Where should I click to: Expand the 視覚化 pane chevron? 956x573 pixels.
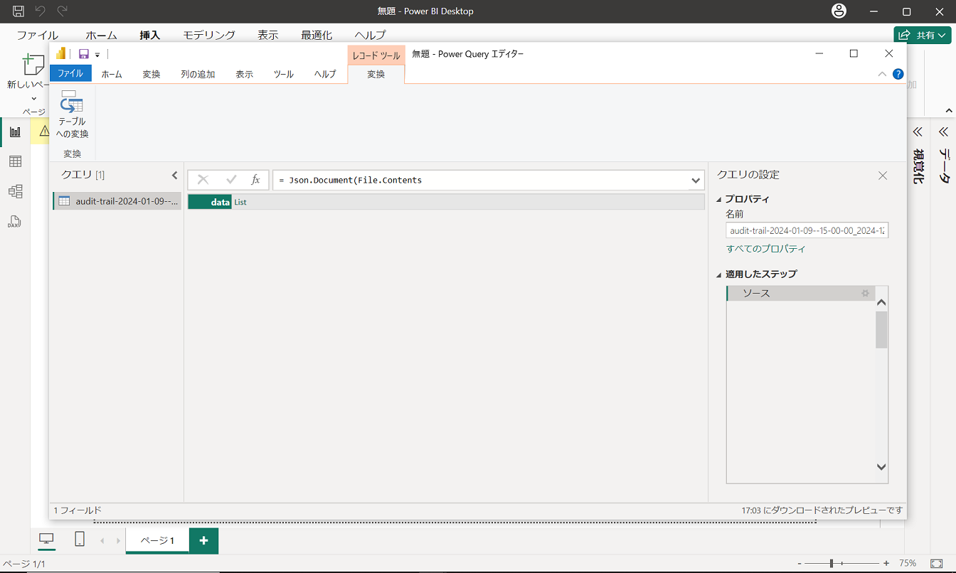918,132
